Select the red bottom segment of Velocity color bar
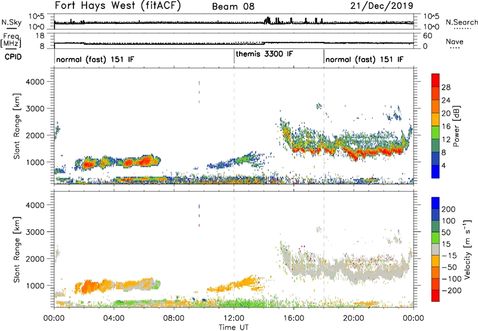This screenshot has height=331, width=478. click(436, 296)
